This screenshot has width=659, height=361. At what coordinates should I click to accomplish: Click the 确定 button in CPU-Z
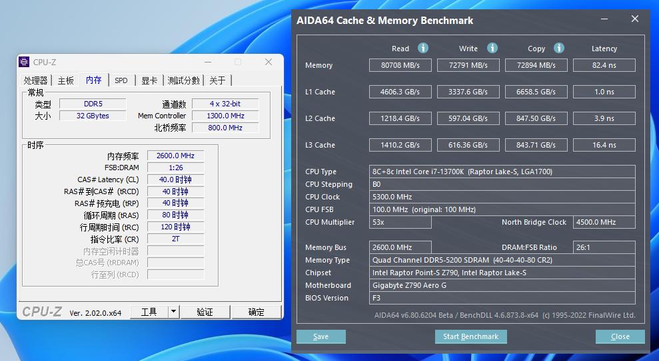pos(256,312)
